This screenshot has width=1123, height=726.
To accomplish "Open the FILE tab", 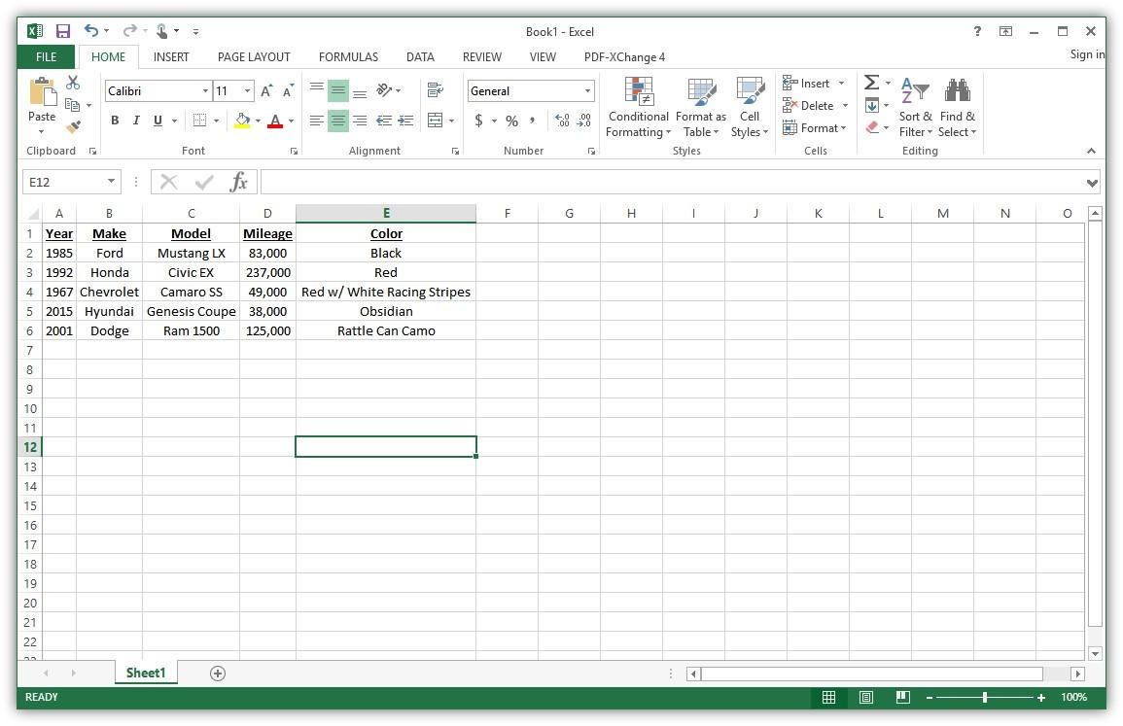I will 47,57.
